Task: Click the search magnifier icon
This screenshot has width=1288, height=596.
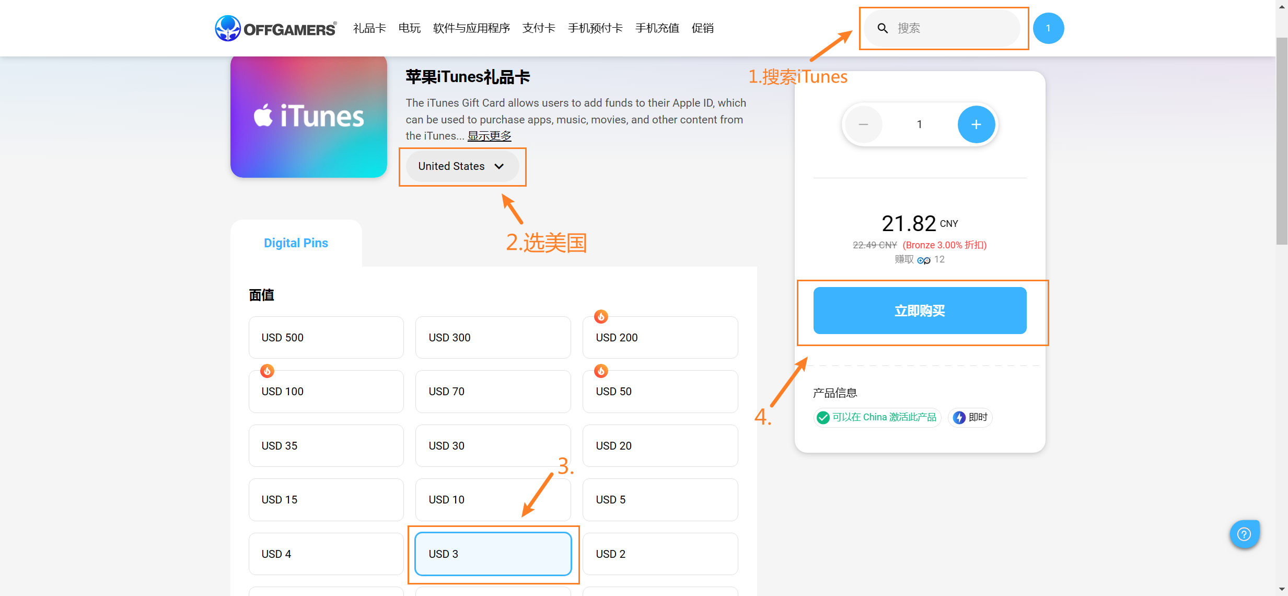Action: point(883,28)
